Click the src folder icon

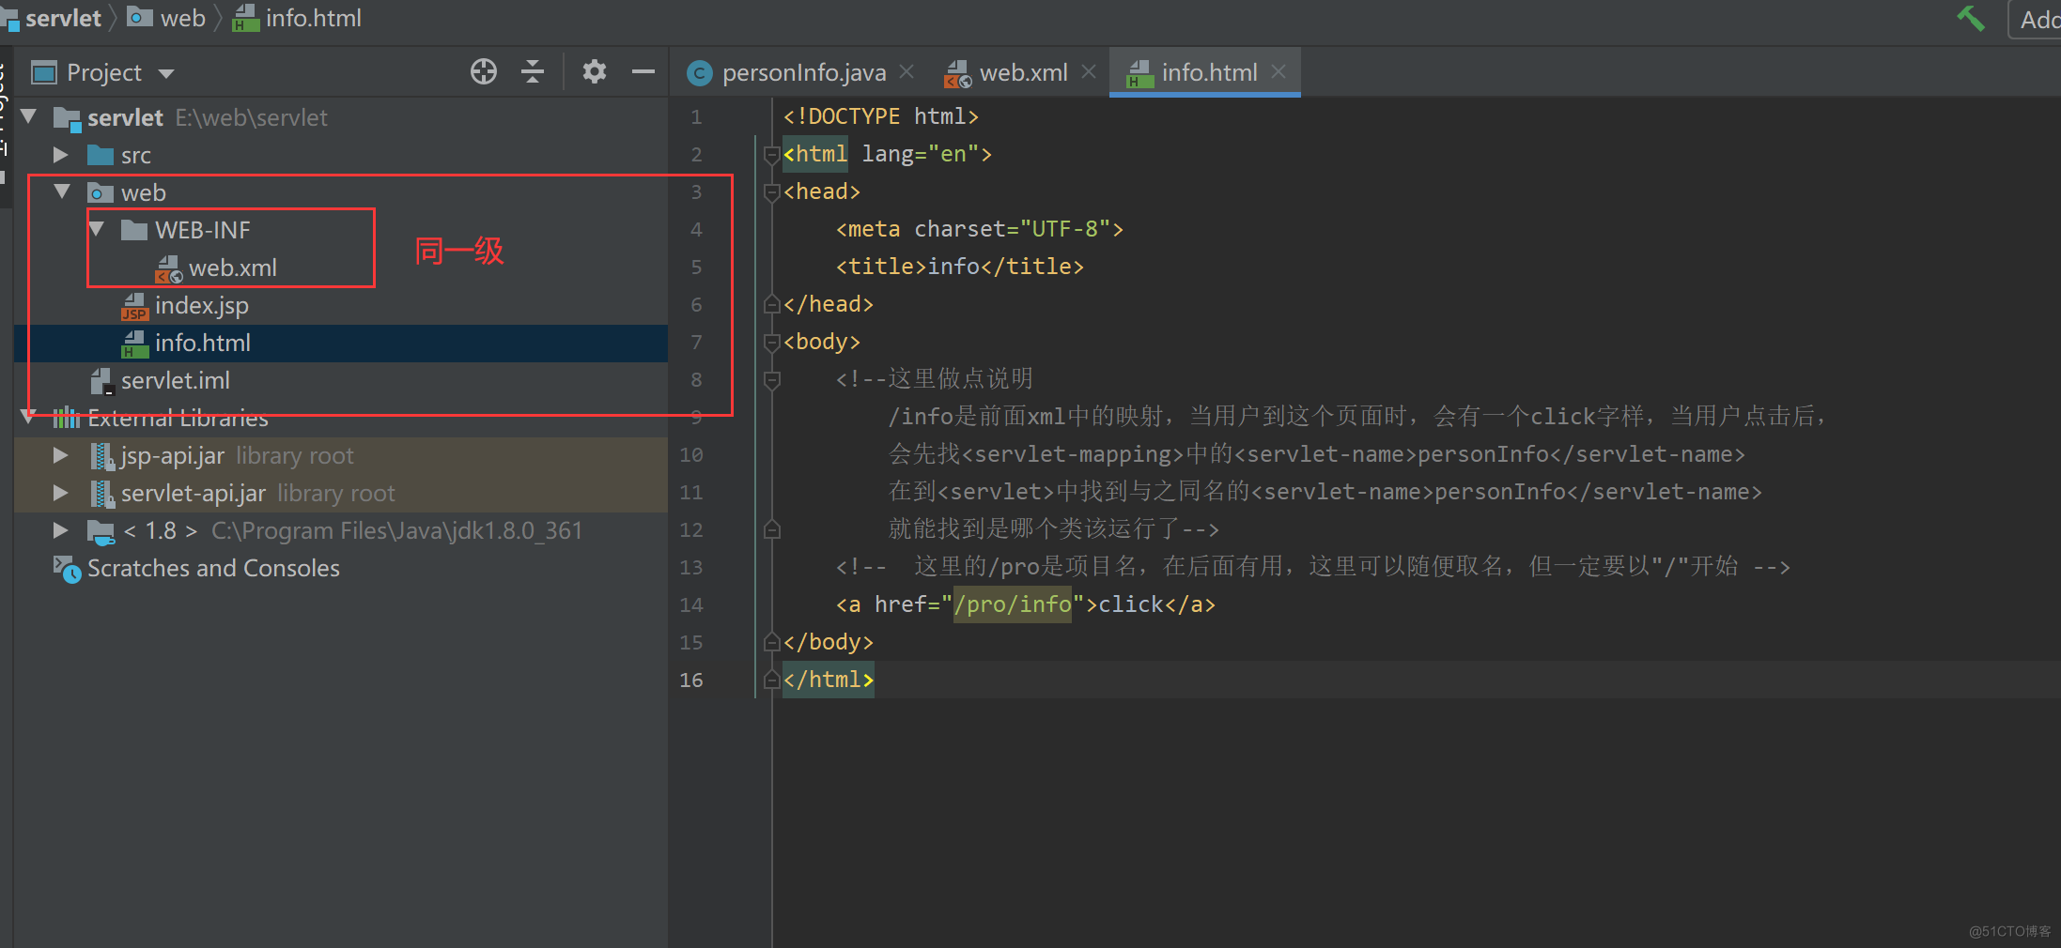(x=101, y=155)
